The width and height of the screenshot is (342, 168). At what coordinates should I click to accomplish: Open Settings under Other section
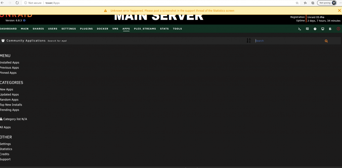[x=5, y=144]
